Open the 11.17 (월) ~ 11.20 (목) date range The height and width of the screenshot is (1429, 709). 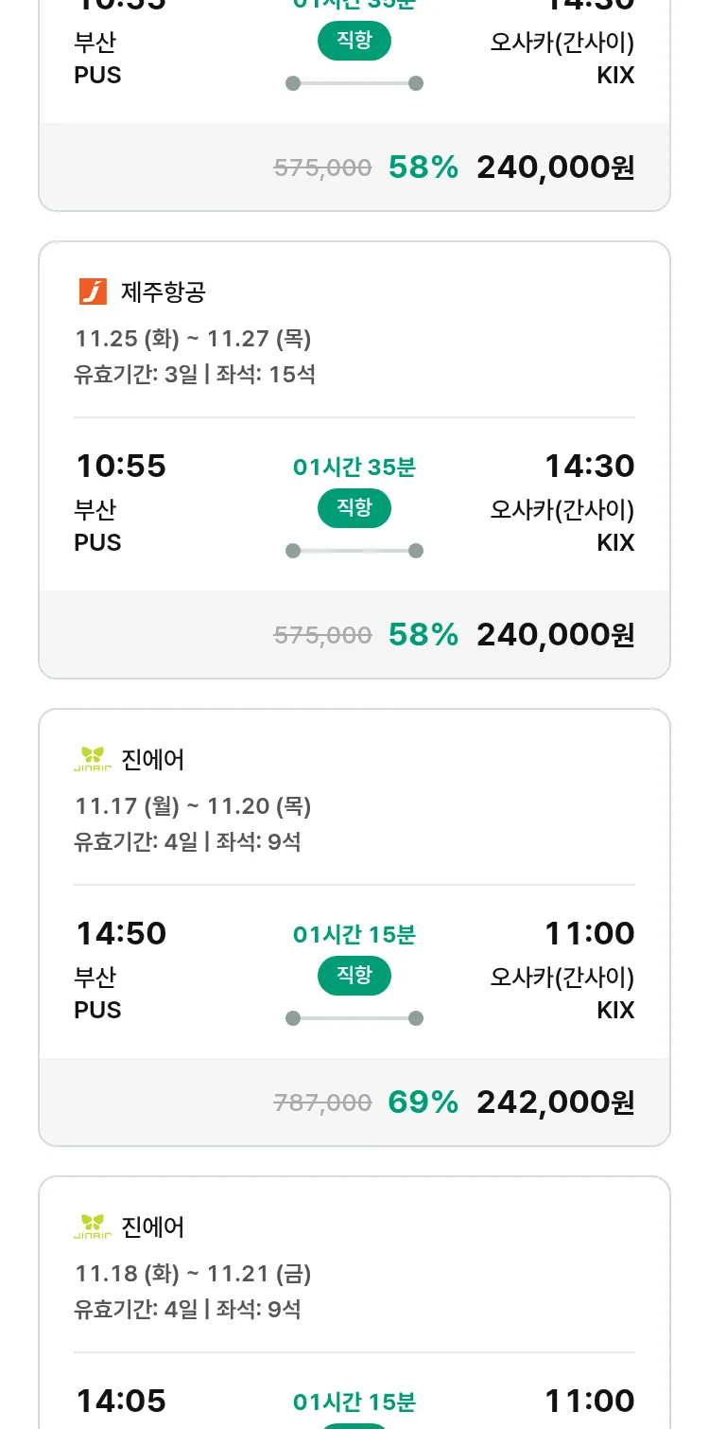point(193,805)
